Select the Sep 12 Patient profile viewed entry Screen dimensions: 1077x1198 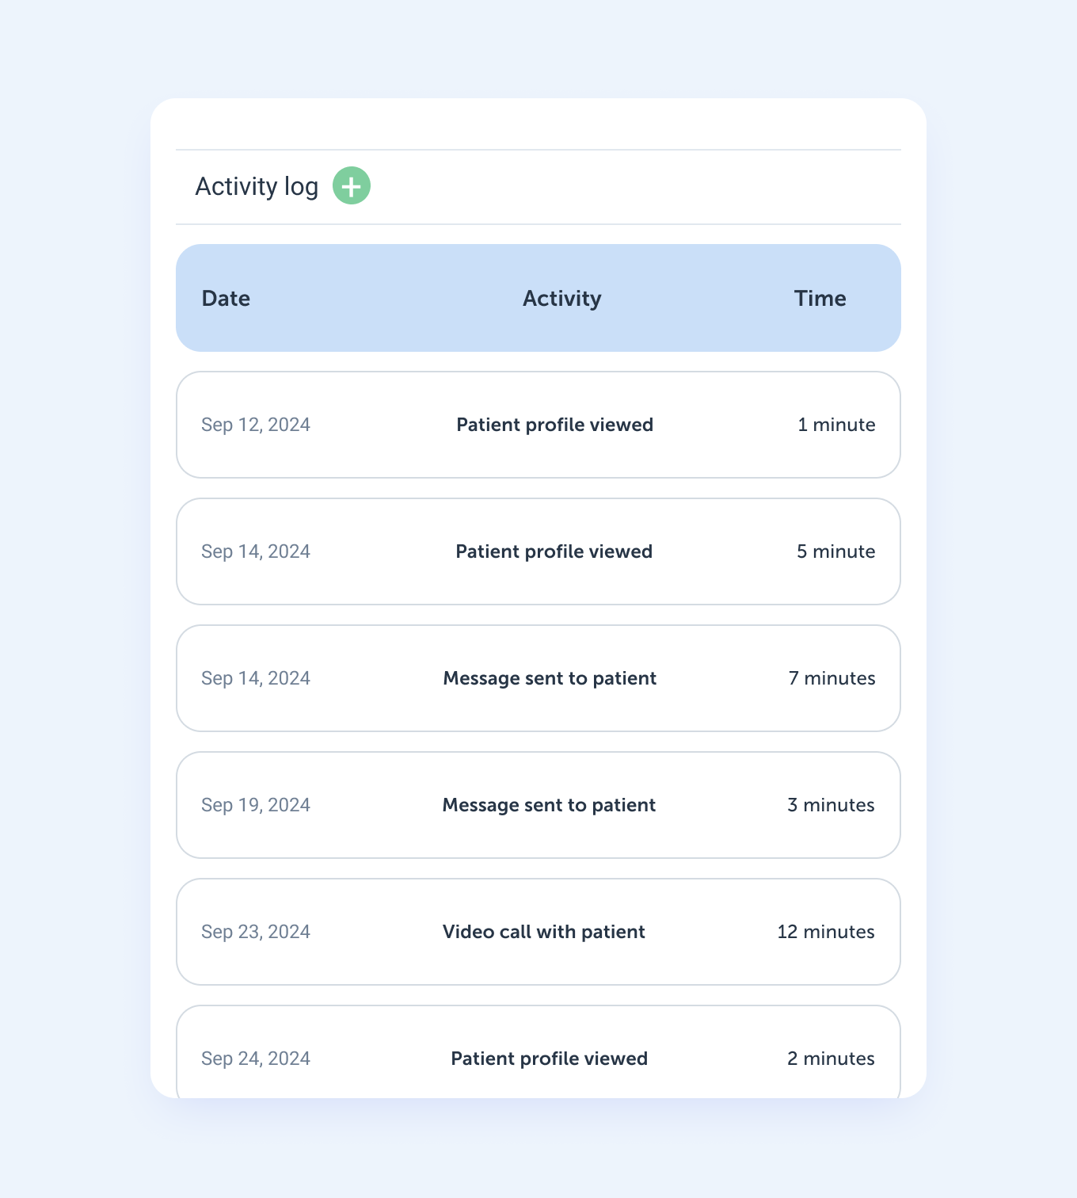point(555,425)
